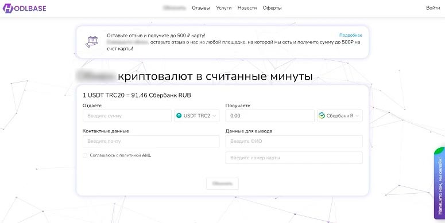Click the Контактные данные label
Image resolution: width=445 pixels, height=223 pixels.
pos(106,131)
